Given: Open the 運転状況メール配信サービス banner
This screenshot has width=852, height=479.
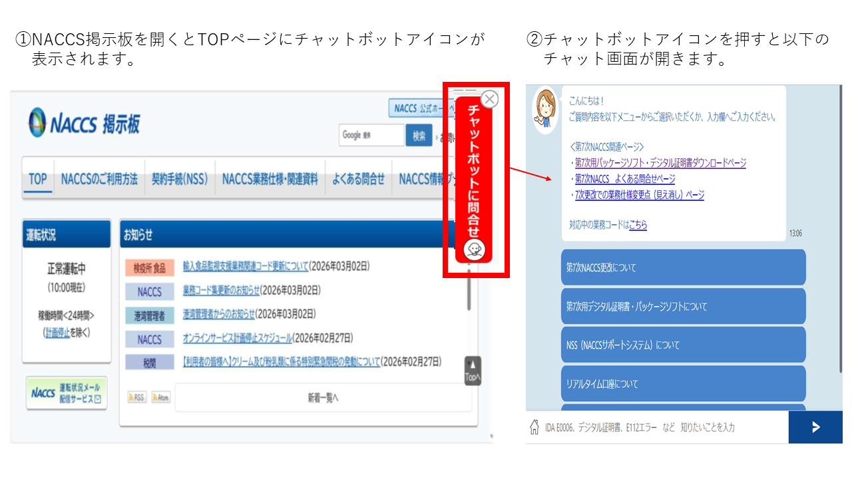Looking at the screenshot, I should [x=67, y=393].
